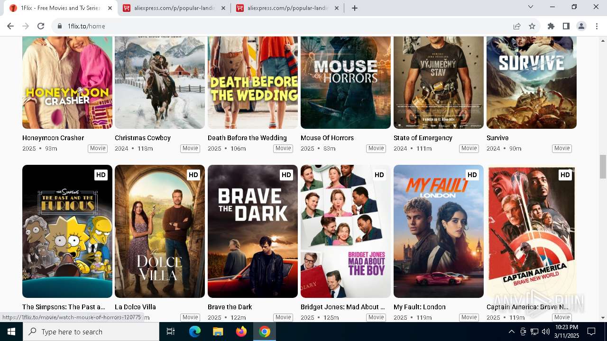Click the Honeymoon Crasher title link
607x341 pixels.
coord(53,138)
